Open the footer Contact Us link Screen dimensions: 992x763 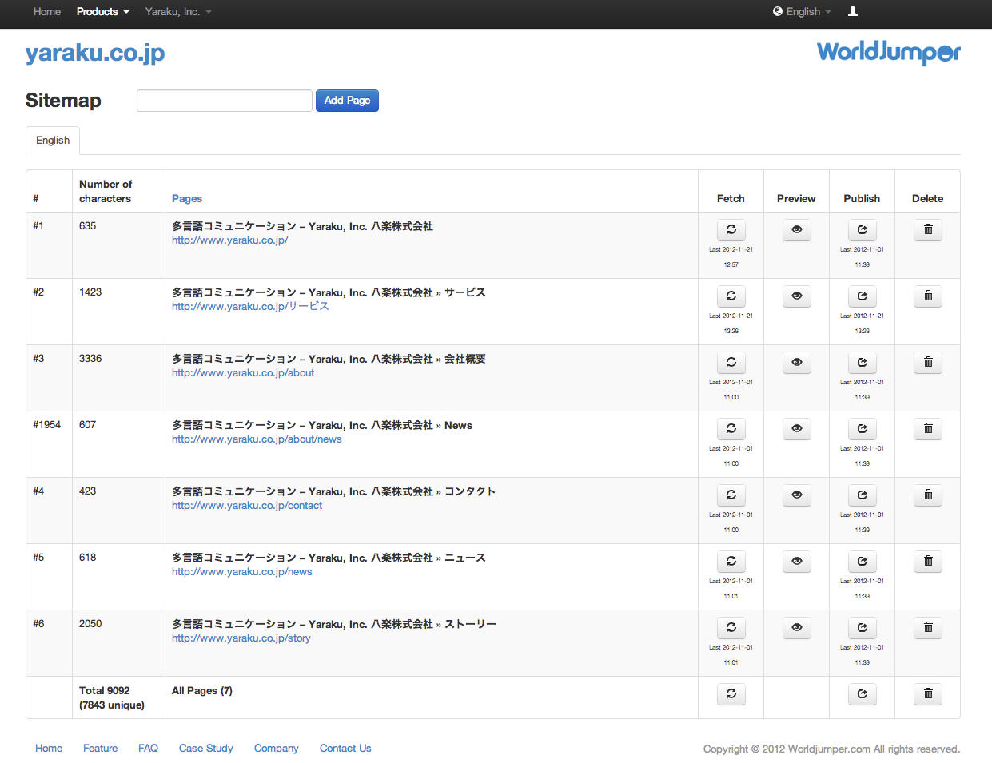[345, 748]
